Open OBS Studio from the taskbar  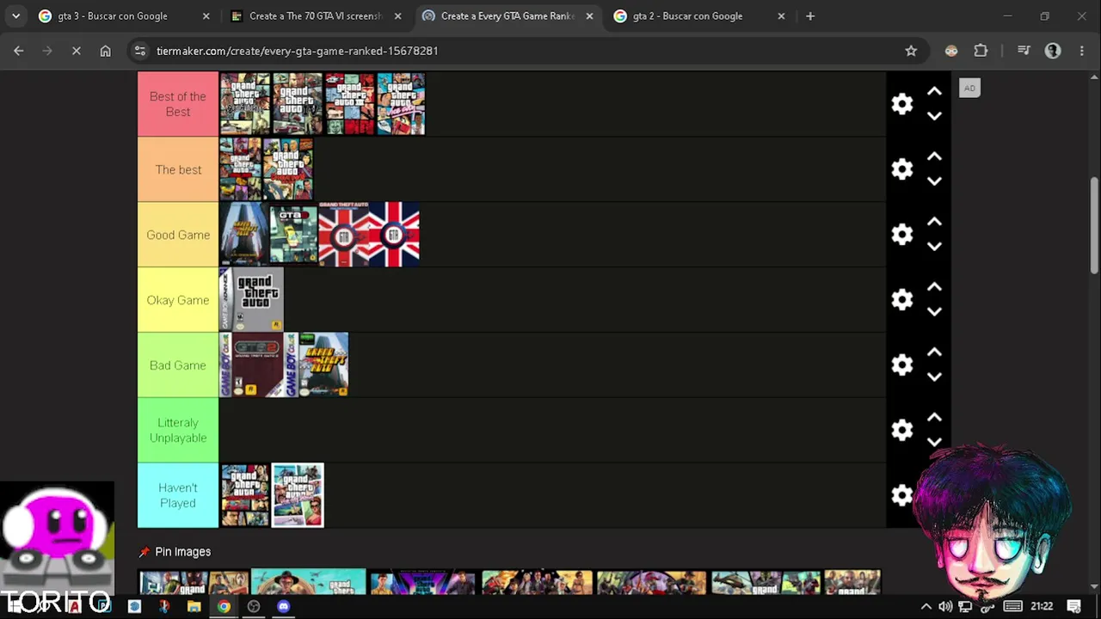click(x=254, y=607)
